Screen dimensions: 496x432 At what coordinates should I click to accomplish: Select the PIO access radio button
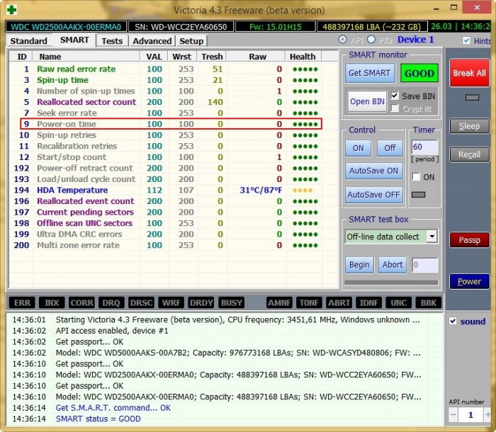tap(371, 40)
